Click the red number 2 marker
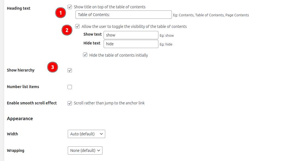Image resolution: width=281 pixels, height=161 pixels. point(67,30)
